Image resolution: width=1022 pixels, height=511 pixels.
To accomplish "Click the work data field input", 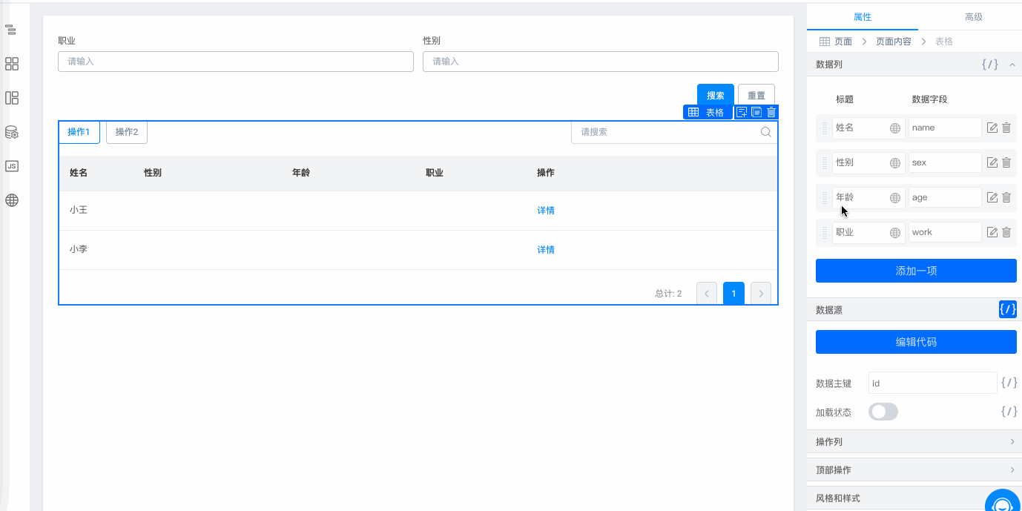I will (945, 232).
